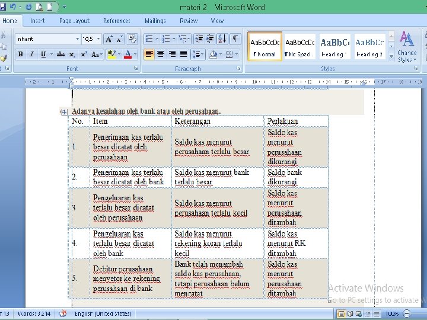The image size is (427, 320).
Task: Enable Justify alignment
Action: (184, 54)
